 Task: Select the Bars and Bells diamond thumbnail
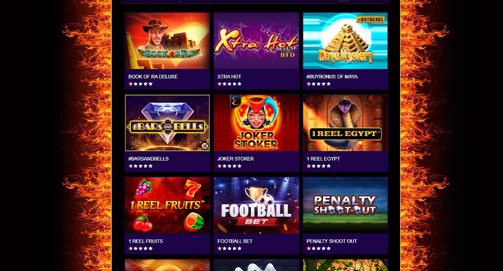(167, 123)
